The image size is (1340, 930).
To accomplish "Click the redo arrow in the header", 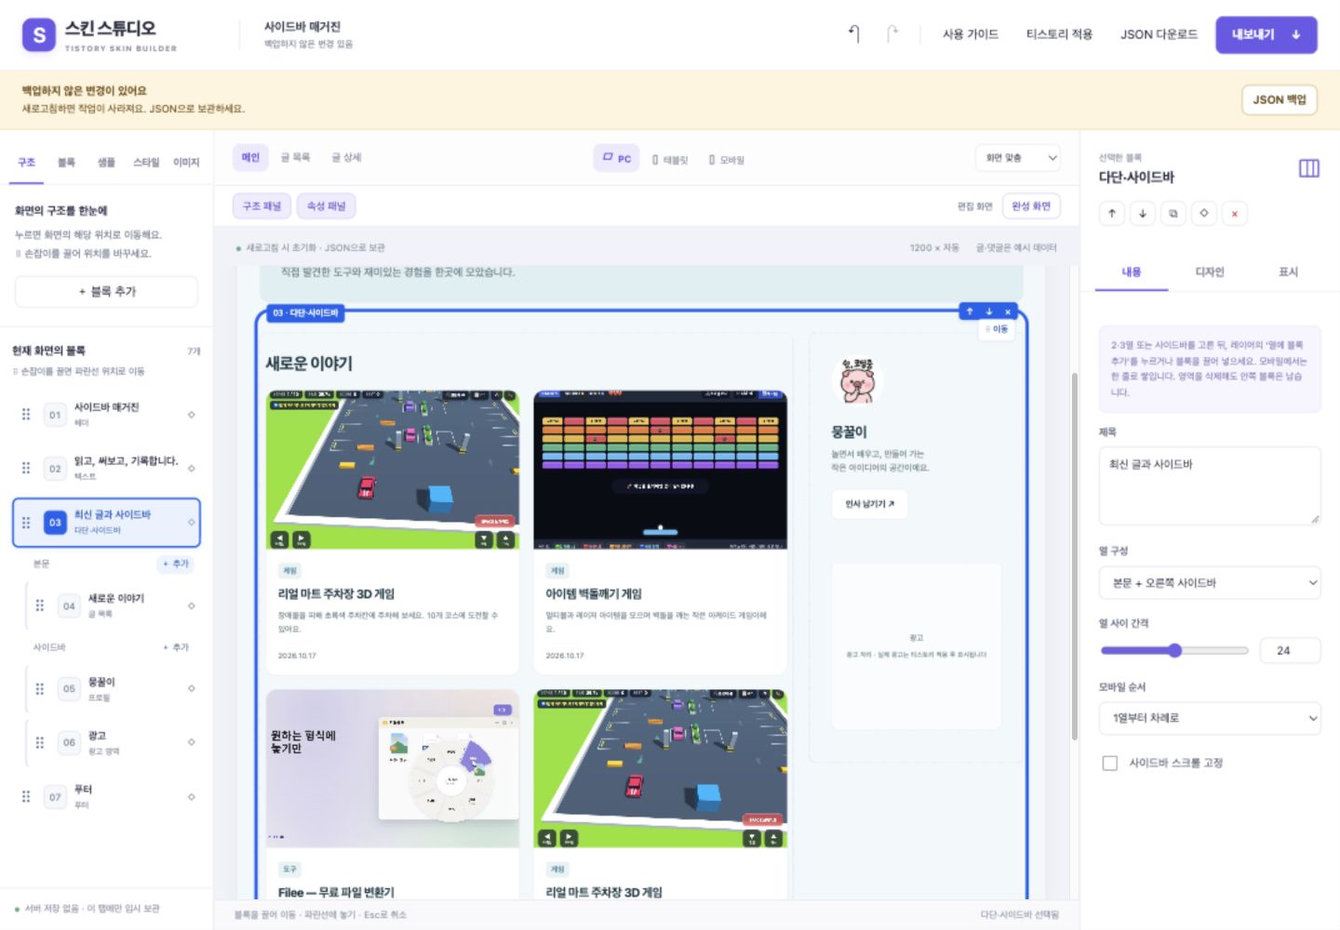I will point(891,34).
